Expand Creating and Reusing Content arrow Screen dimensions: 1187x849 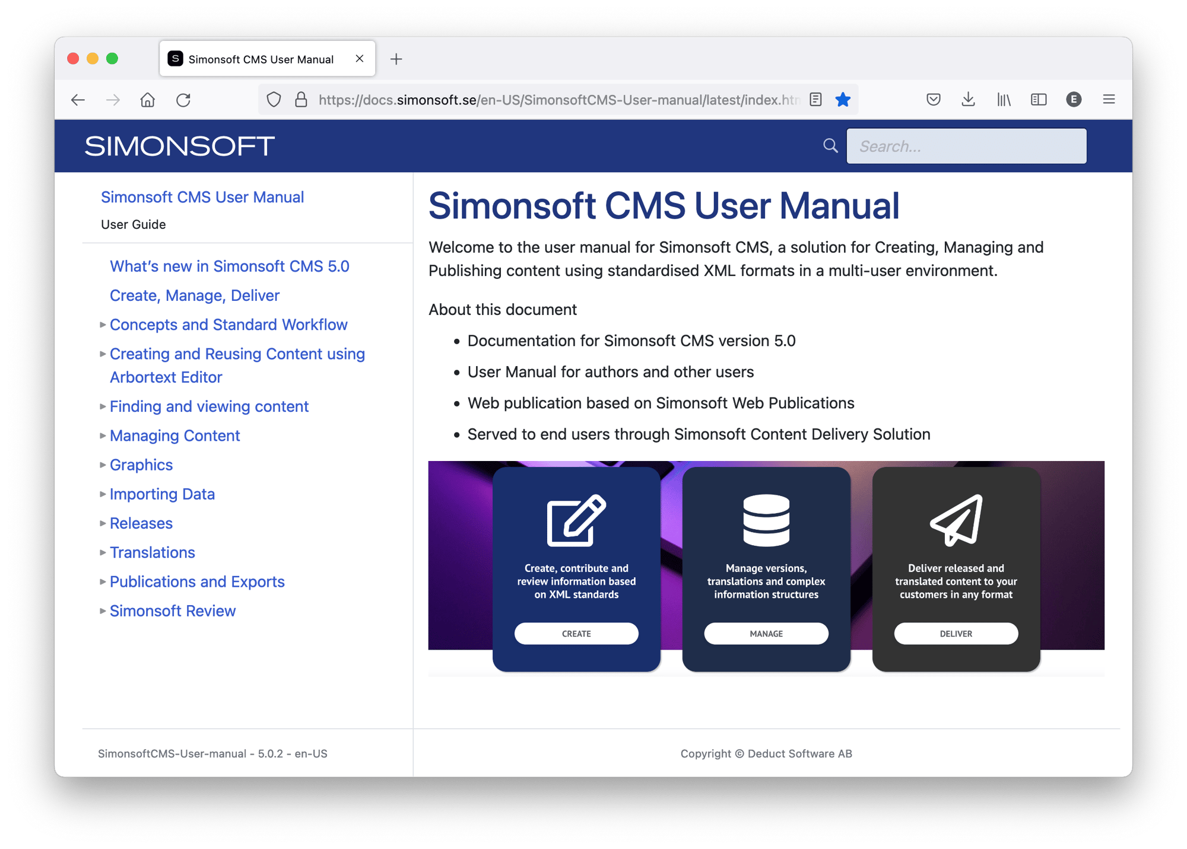103,354
